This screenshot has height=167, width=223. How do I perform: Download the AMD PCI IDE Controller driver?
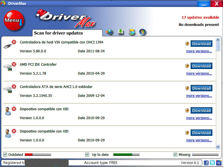tap(202, 66)
